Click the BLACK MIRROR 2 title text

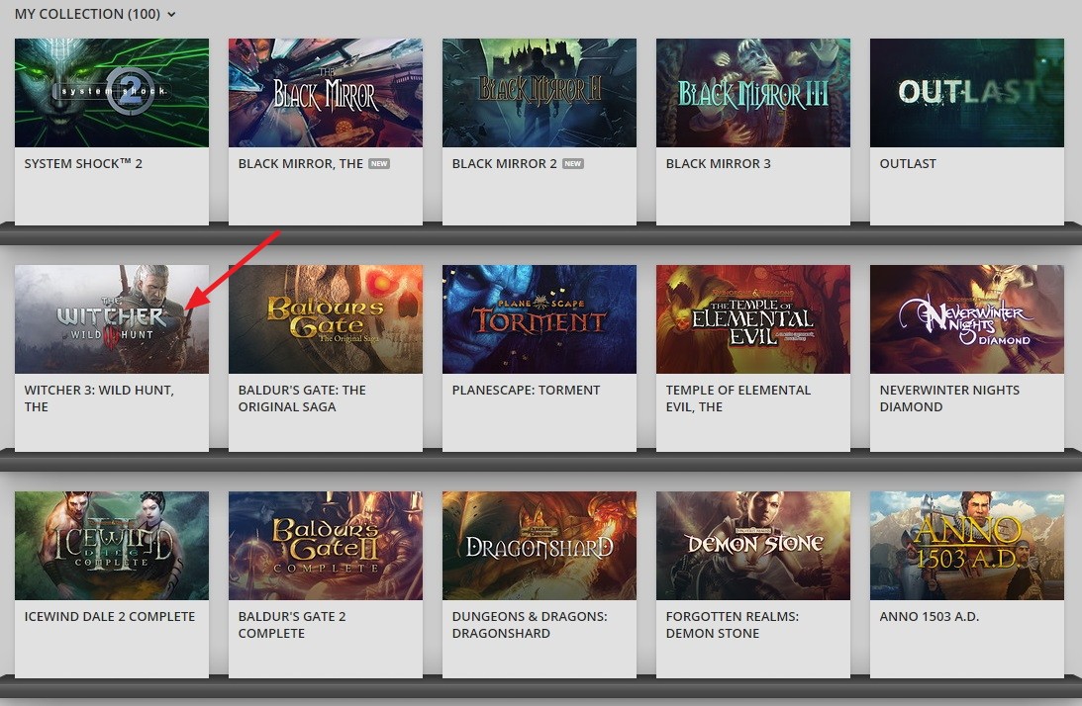point(505,163)
